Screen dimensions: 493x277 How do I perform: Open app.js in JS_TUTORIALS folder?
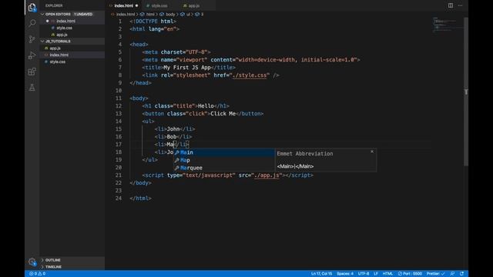click(x=72, y=48)
